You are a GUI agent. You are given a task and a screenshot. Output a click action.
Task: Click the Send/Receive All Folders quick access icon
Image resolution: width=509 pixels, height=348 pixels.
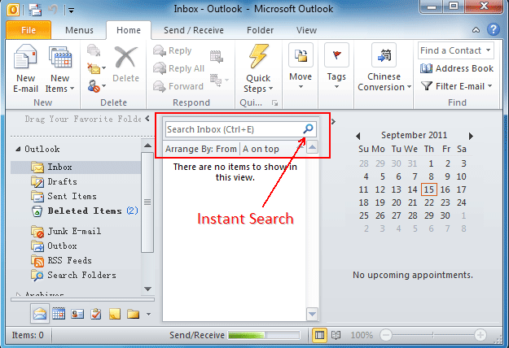35,10
